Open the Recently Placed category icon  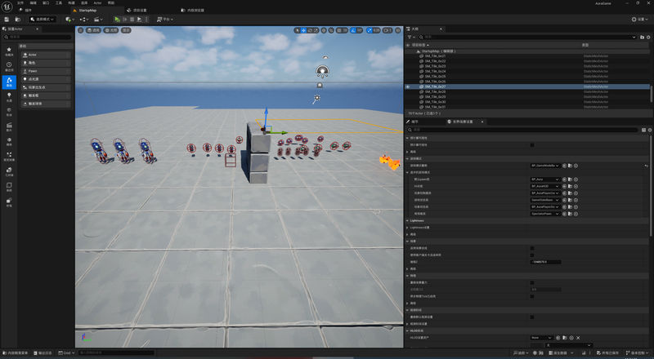point(9,66)
